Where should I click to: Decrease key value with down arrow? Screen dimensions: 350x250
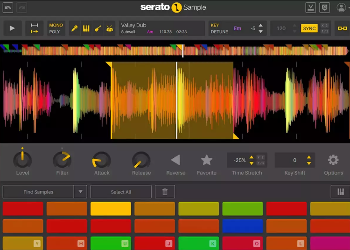pyautogui.click(x=260, y=32)
